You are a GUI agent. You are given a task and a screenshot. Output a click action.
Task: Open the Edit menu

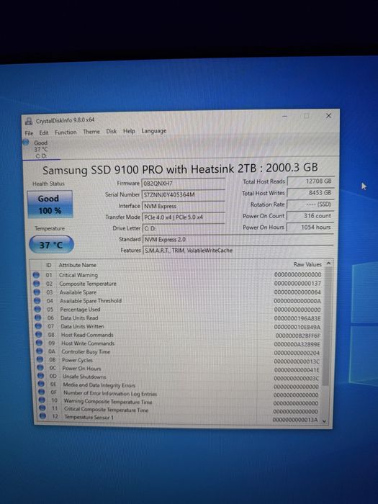point(44,132)
